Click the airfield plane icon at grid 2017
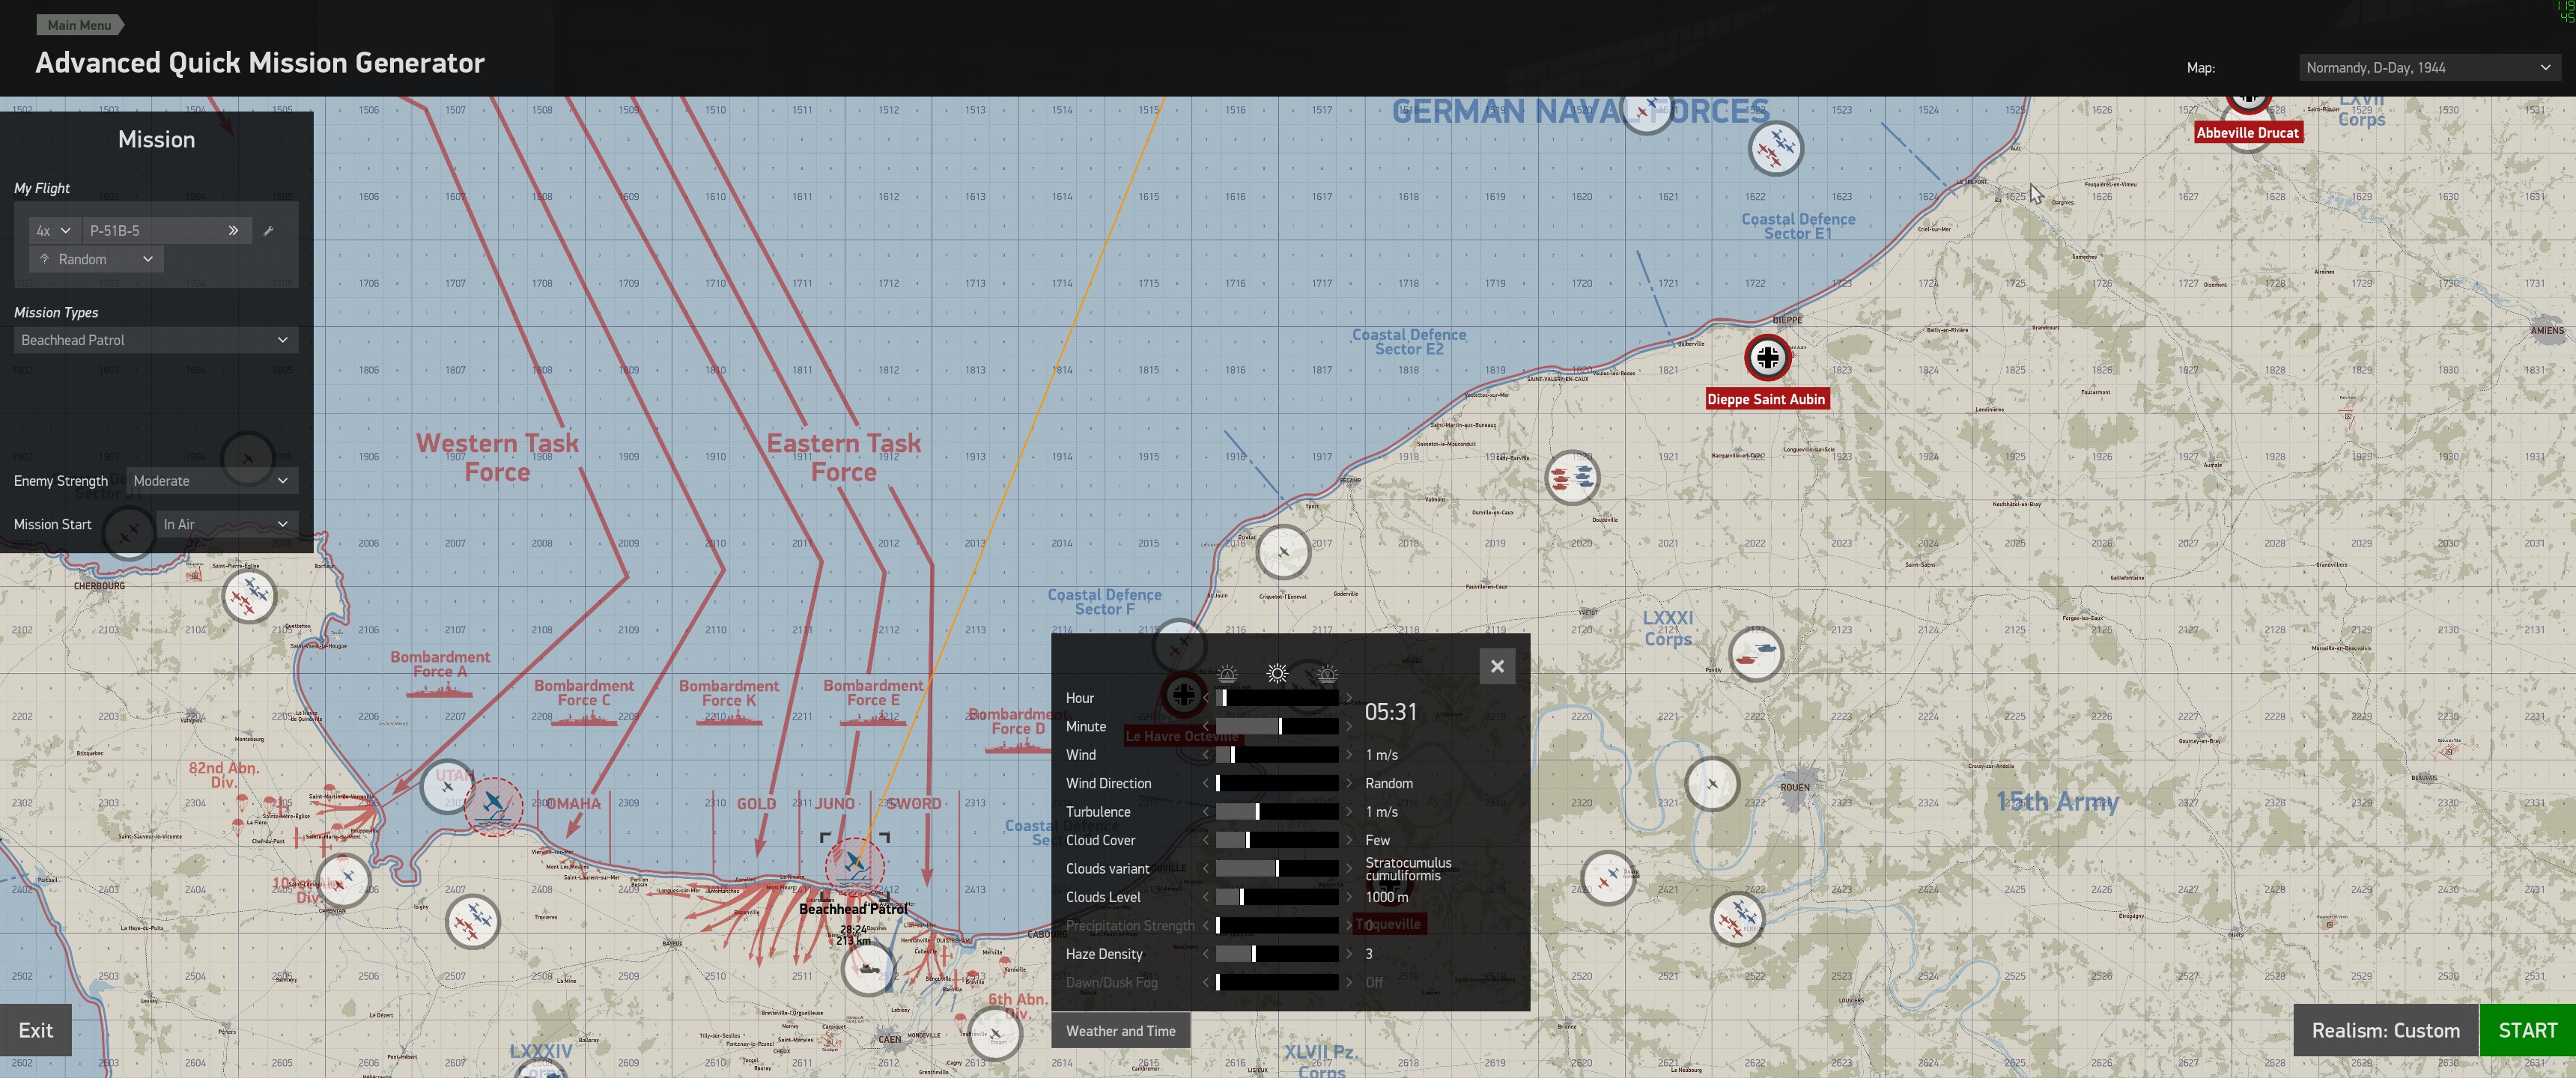The height and width of the screenshot is (1078, 2576). (1283, 551)
